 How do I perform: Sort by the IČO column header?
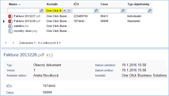[x=76, y=4]
